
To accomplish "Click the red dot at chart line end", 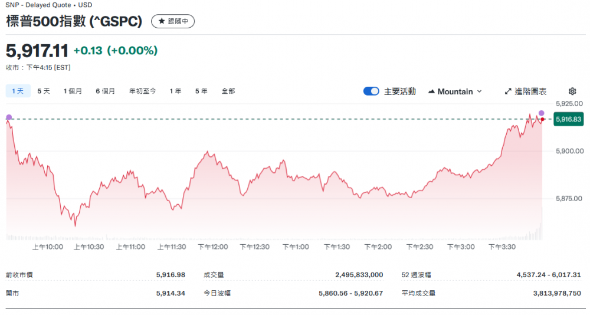I will coord(542,120).
